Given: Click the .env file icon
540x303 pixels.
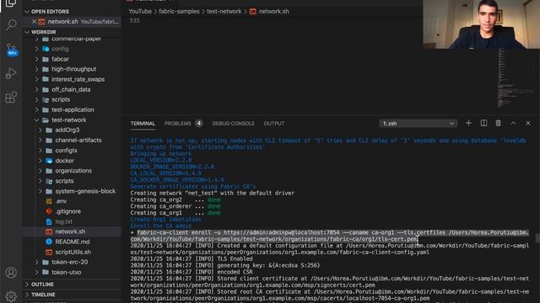Looking at the screenshot, I should pos(49,201).
